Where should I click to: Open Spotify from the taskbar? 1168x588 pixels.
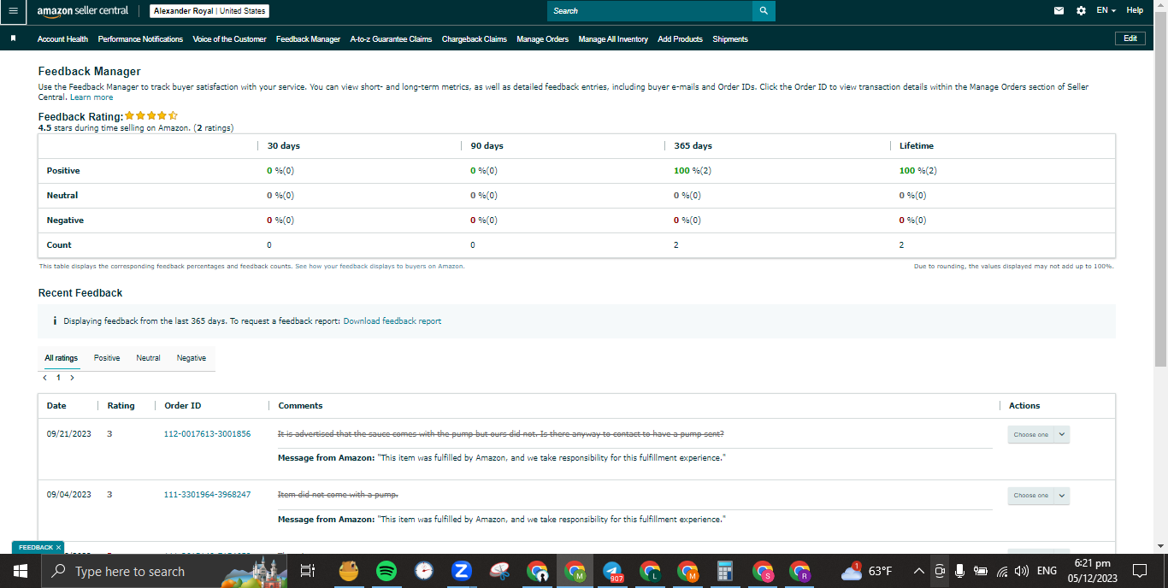pos(386,571)
